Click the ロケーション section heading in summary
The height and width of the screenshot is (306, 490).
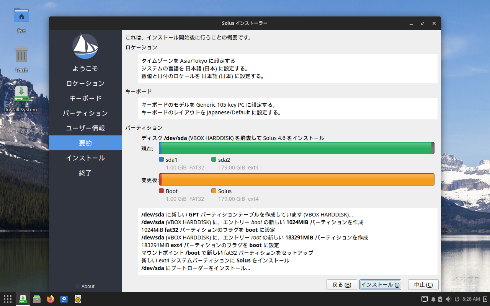click(141, 47)
